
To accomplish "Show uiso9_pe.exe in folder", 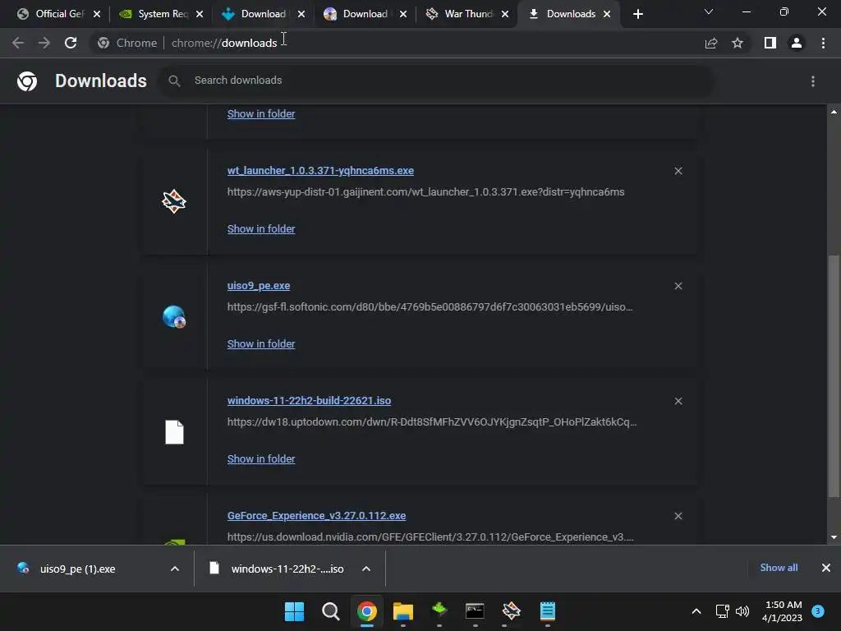I will [261, 344].
